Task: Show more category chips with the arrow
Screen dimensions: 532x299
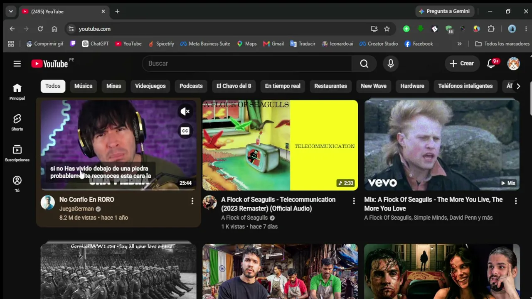Action: (x=518, y=86)
